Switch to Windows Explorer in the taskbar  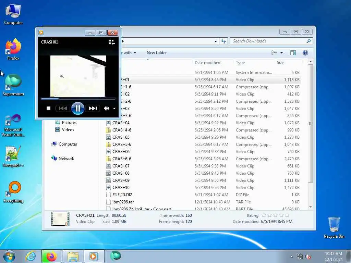pos(73,256)
